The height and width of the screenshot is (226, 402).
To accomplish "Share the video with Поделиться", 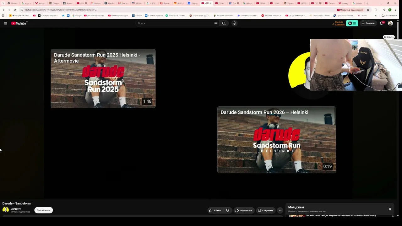I will [244, 210].
